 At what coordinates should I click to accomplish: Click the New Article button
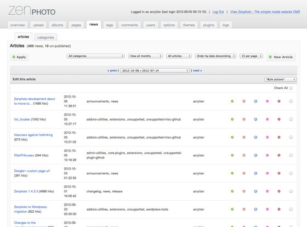281,57
